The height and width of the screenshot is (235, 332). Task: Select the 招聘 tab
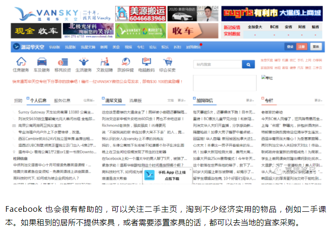click(x=18, y=100)
